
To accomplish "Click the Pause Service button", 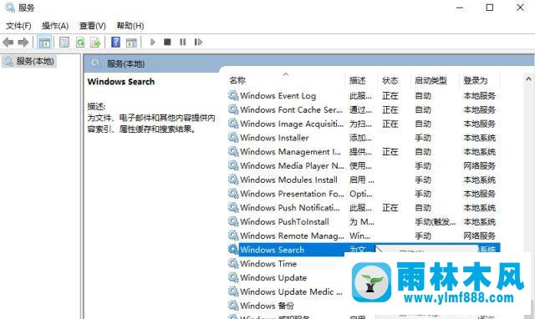I will (183, 42).
